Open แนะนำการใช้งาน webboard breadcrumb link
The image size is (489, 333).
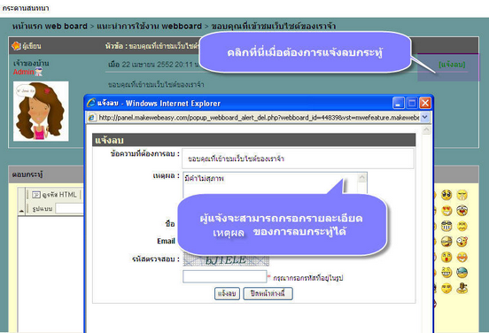pos(149,27)
